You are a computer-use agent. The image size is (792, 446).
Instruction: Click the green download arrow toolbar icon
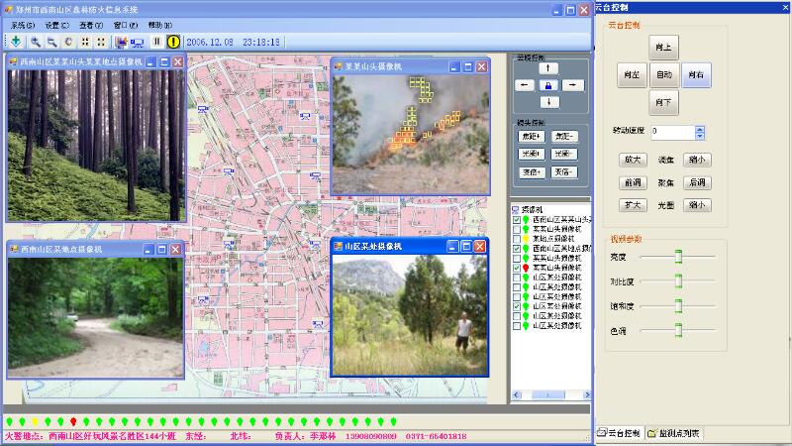16,42
